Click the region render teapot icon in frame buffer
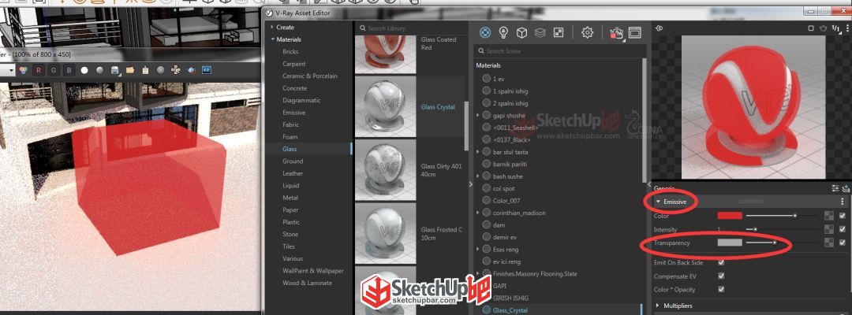Image resolution: width=852 pixels, height=315 pixels. point(191,70)
